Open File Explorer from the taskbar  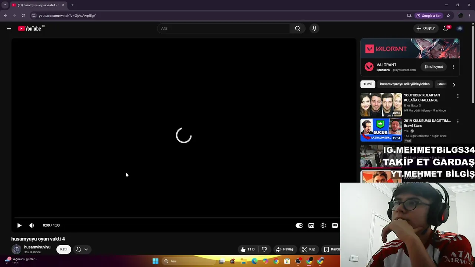(243, 261)
